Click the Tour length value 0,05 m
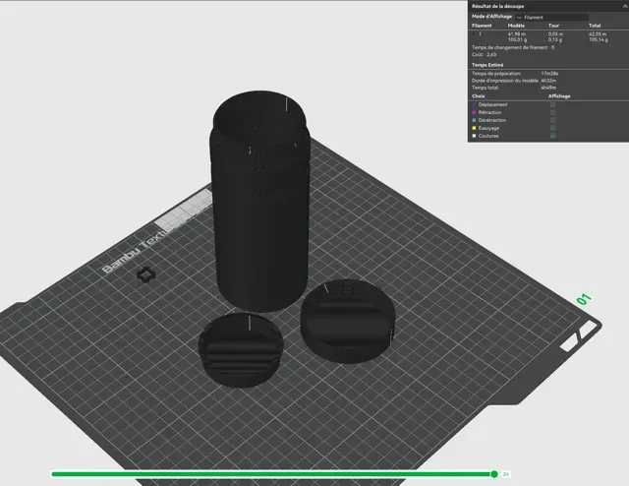 coord(555,34)
